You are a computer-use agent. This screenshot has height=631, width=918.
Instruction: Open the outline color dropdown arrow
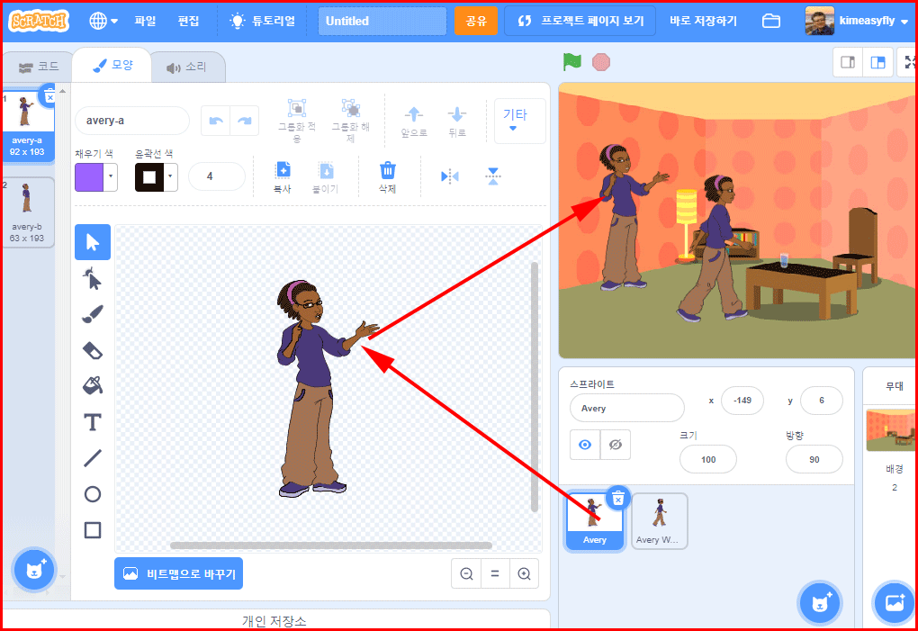click(x=170, y=176)
